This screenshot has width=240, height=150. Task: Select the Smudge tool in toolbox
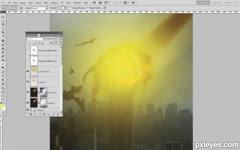point(3,64)
